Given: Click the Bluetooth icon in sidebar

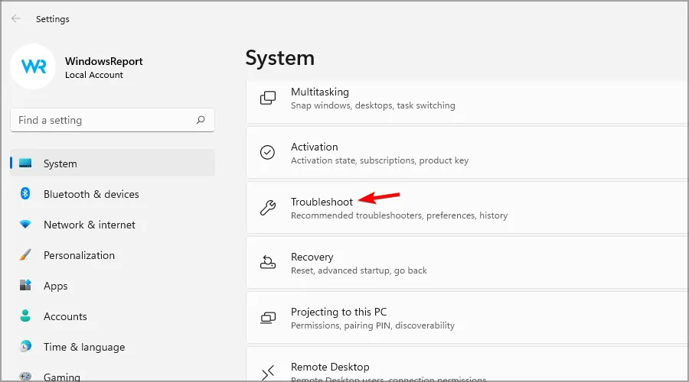Looking at the screenshot, I should pyautogui.click(x=25, y=194).
